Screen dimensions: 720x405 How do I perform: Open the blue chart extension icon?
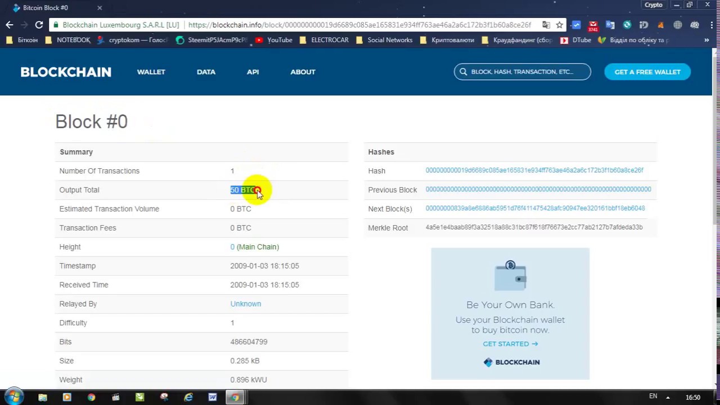pos(576,25)
